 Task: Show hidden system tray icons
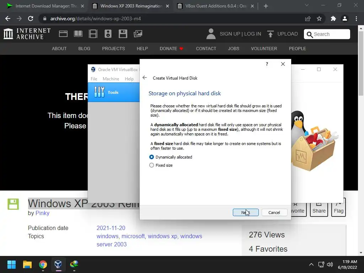(x=311, y=264)
